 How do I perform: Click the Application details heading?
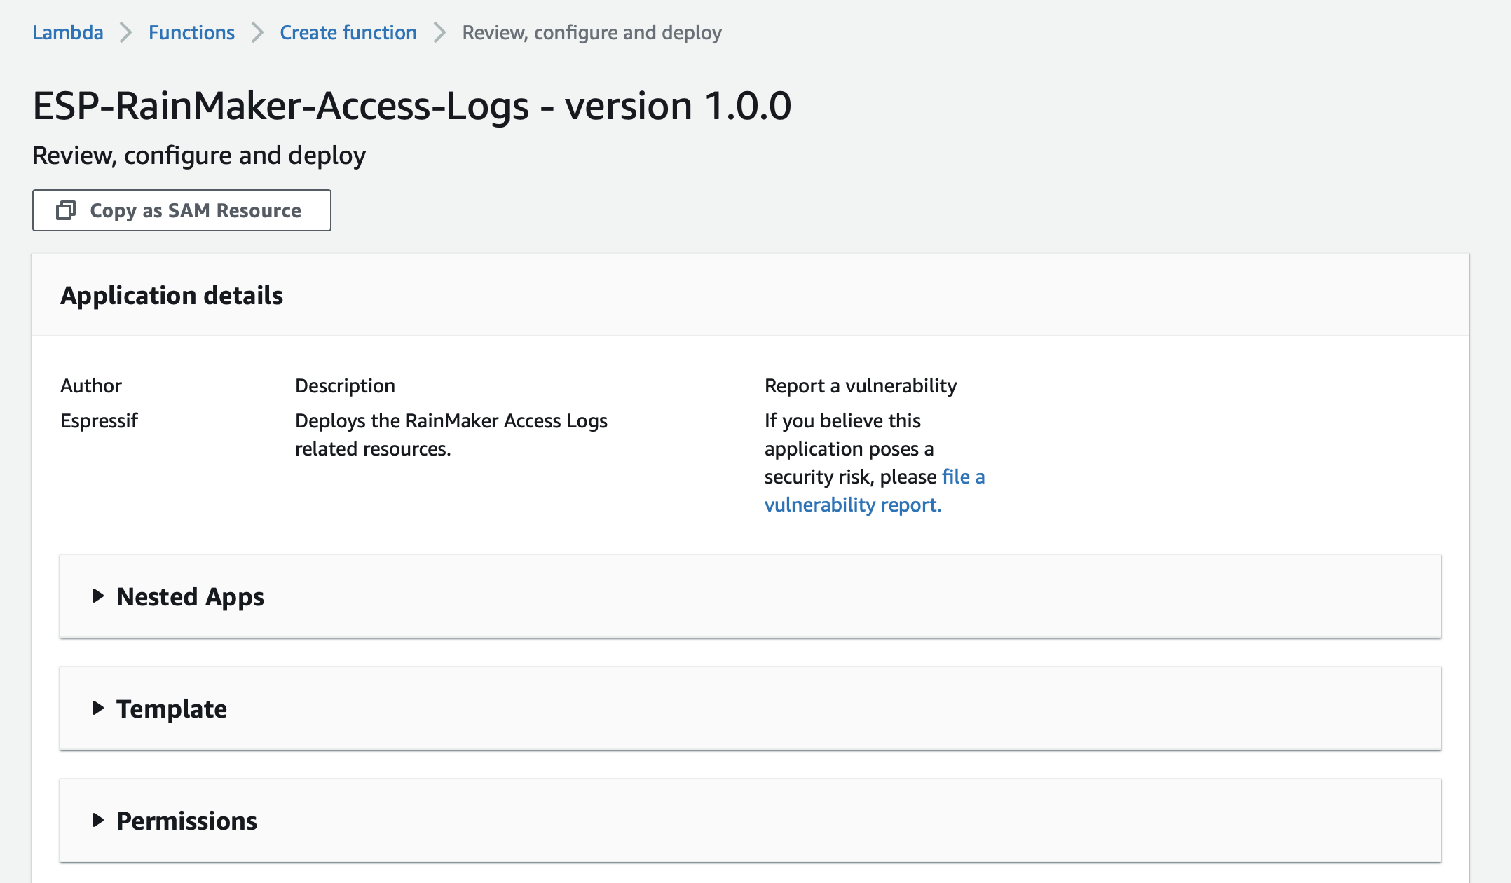click(172, 295)
